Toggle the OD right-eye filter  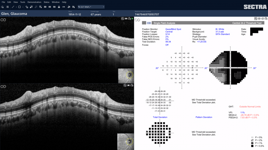(x=45, y=7)
